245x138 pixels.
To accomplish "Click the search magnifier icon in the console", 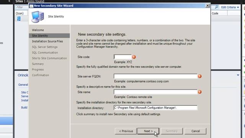I will [x=216, y=7].
